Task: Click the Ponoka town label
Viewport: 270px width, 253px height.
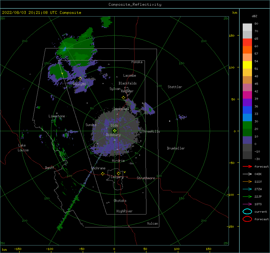Action: [x=137, y=62]
